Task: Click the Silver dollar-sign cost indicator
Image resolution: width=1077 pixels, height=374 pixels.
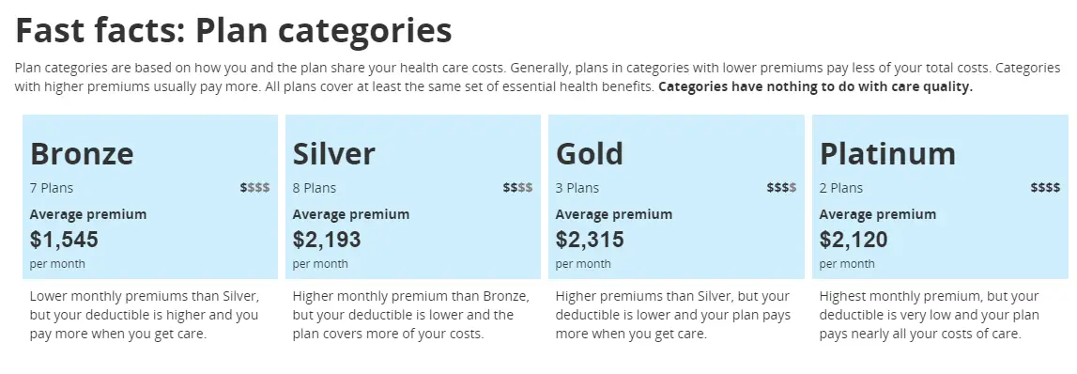Action: point(518,188)
